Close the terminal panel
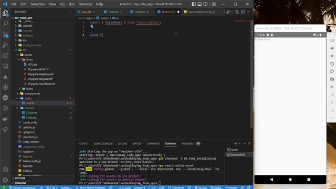The height and width of the screenshot is (189, 336). [x=249, y=143]
